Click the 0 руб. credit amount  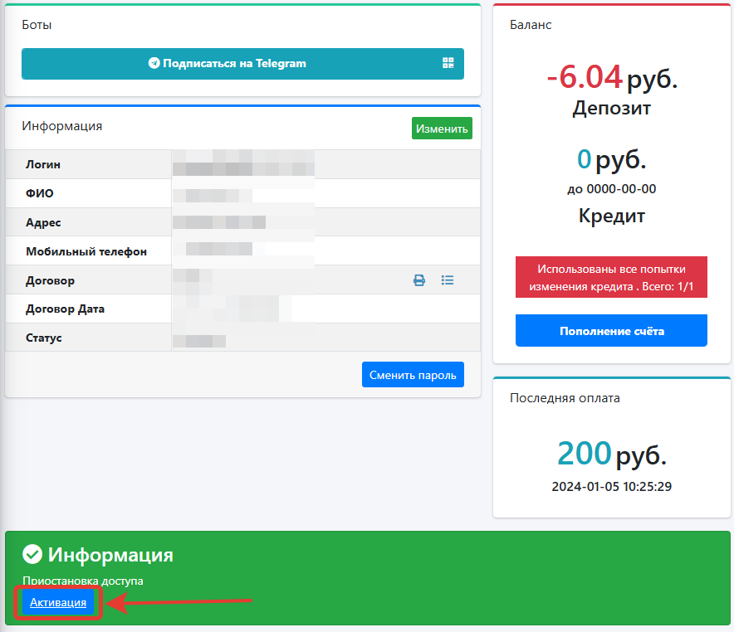pyautogui.click(x=611, y=159)
